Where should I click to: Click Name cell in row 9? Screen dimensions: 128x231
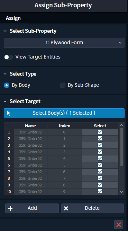[x=30, y=185]
